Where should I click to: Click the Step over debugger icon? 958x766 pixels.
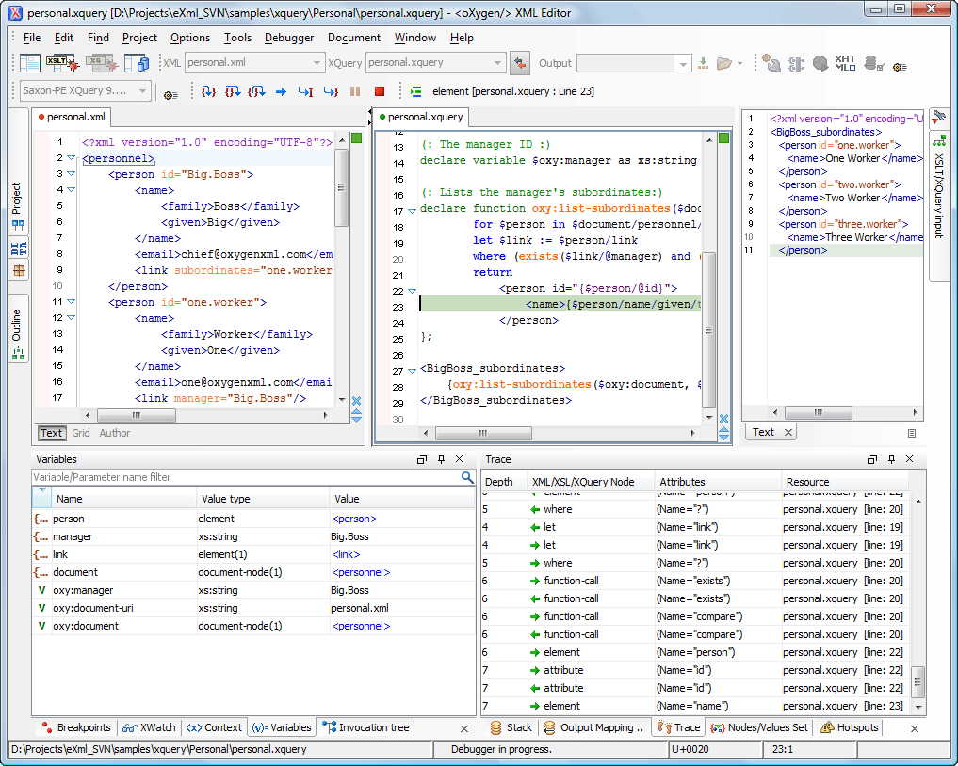[x=233, y=91]
